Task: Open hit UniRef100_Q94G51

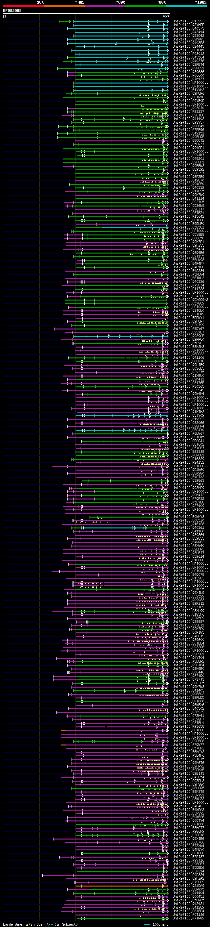Action: click(188, 148)
